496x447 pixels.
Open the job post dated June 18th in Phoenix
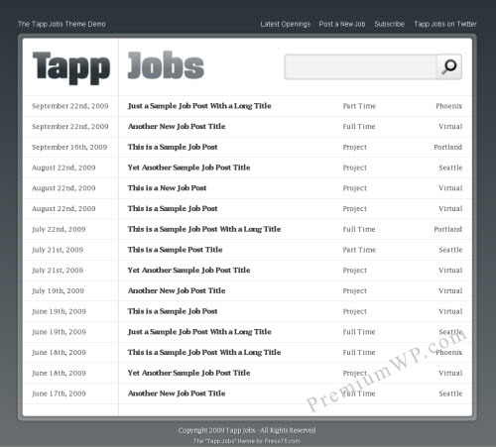(x=204, y=352)
